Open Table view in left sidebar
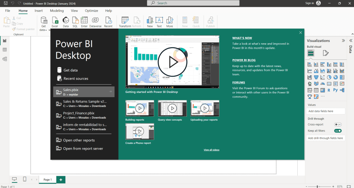354x188 pixels. 4,50
